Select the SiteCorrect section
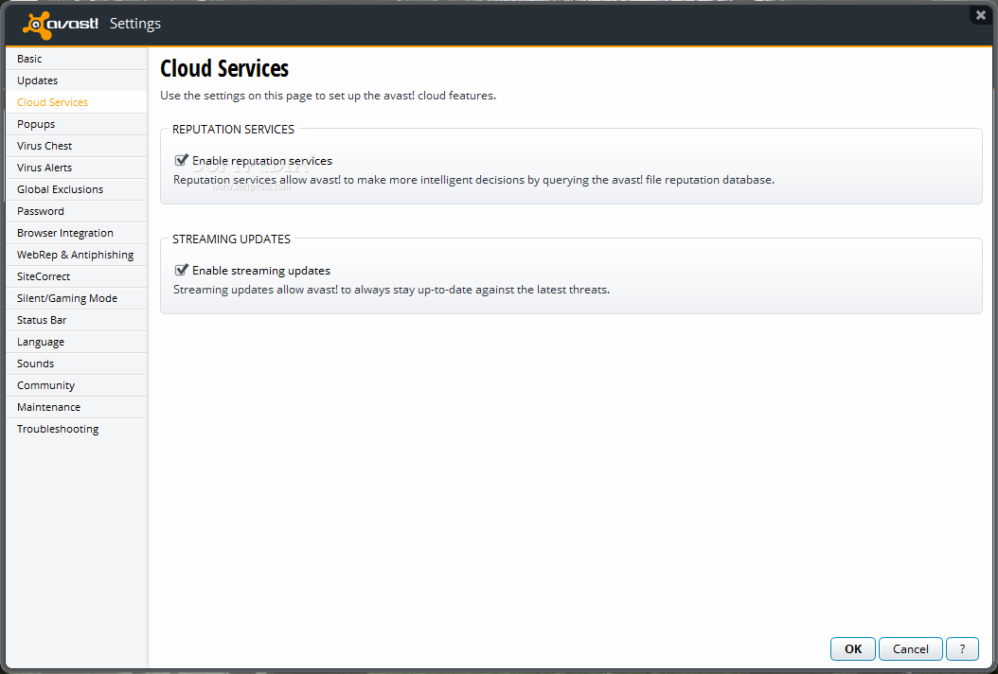Screen dimensions: 998x674 tap(77, 276)
